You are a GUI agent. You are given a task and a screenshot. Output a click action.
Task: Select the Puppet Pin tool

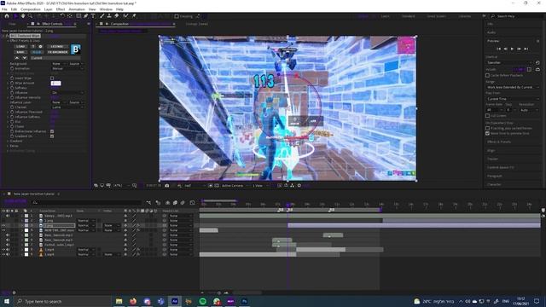(x=134, y=16)
